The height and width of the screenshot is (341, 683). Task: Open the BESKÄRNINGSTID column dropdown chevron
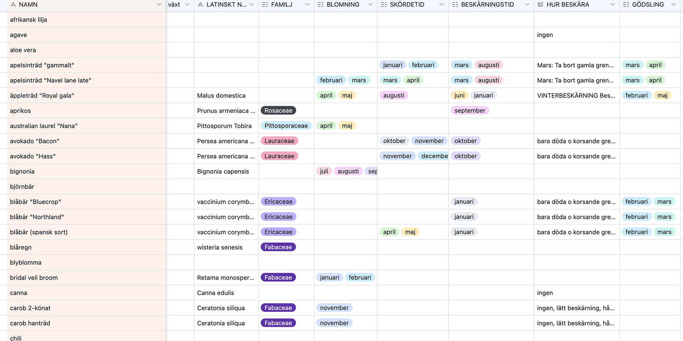(x=527, y=4)
